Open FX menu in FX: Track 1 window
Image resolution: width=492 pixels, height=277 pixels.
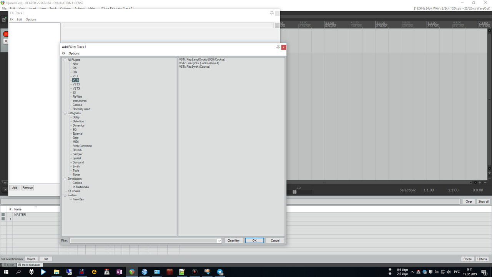tap(12, 20)
